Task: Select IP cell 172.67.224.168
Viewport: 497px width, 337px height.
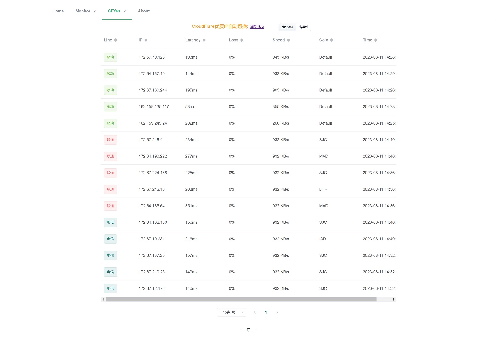Action: 153,173
